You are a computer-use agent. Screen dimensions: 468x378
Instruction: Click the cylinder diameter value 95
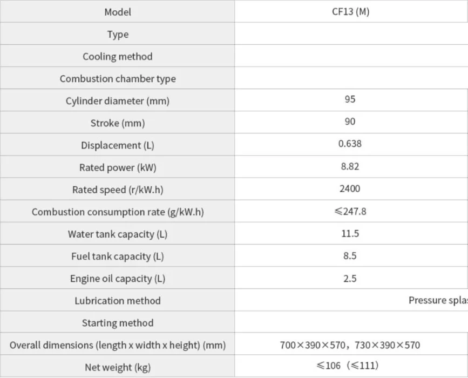(350, 99)
